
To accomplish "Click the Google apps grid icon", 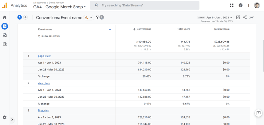I will point(231,5).
